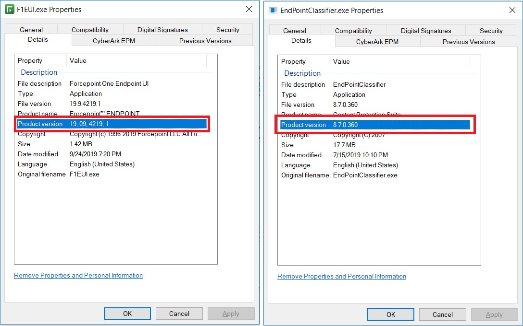Viewport: 523px width, 326px height.
Task: Switch to Previous Versions tab in EndPointClassifier.exe dialog
Action: coord(467,42)
